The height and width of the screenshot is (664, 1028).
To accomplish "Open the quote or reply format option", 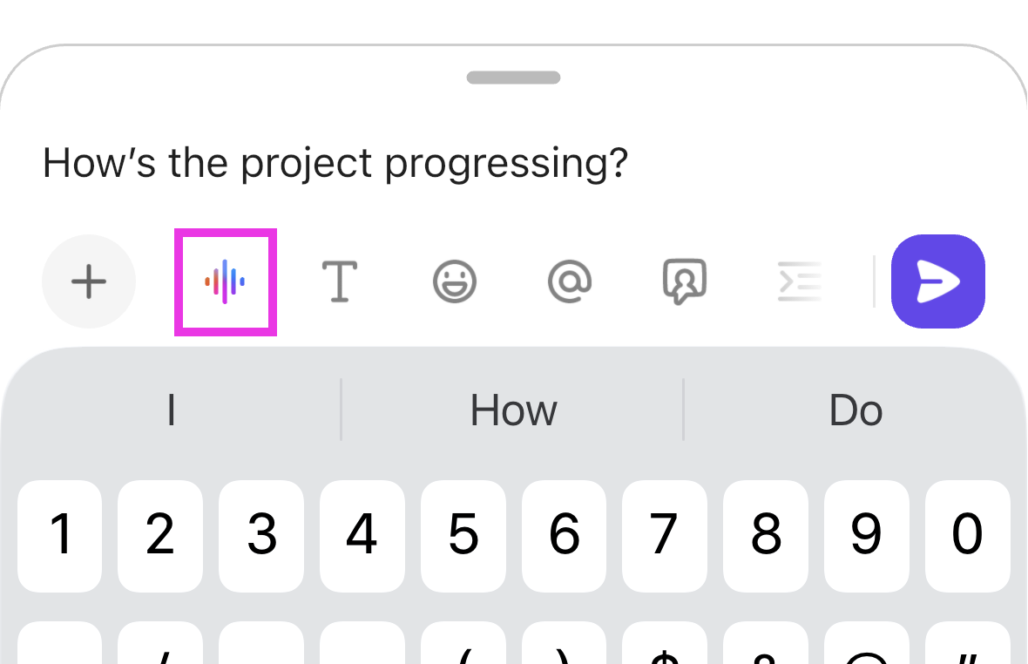I will (x=800, y=281).
